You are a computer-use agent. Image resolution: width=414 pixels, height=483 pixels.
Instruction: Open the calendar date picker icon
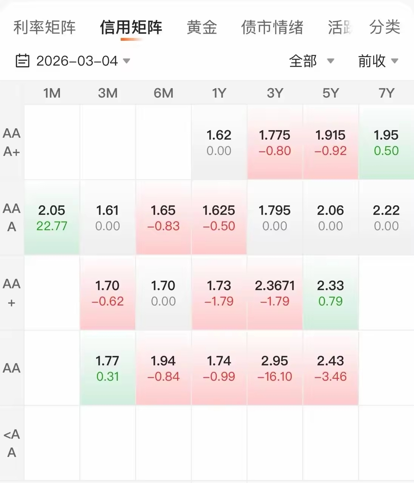22,61
